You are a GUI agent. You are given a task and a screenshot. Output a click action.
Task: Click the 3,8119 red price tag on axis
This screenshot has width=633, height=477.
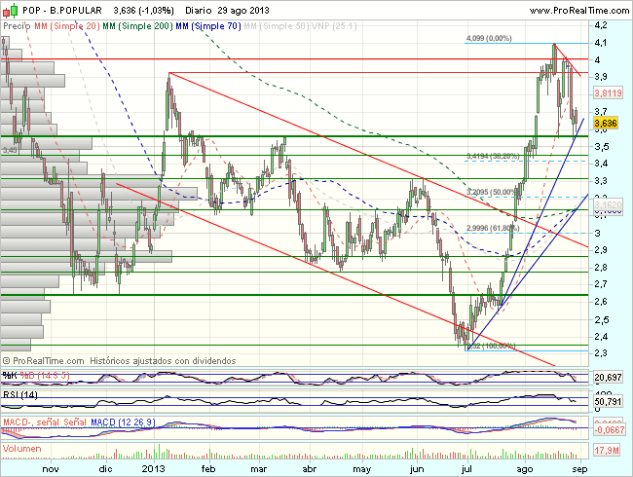(606, 92)
